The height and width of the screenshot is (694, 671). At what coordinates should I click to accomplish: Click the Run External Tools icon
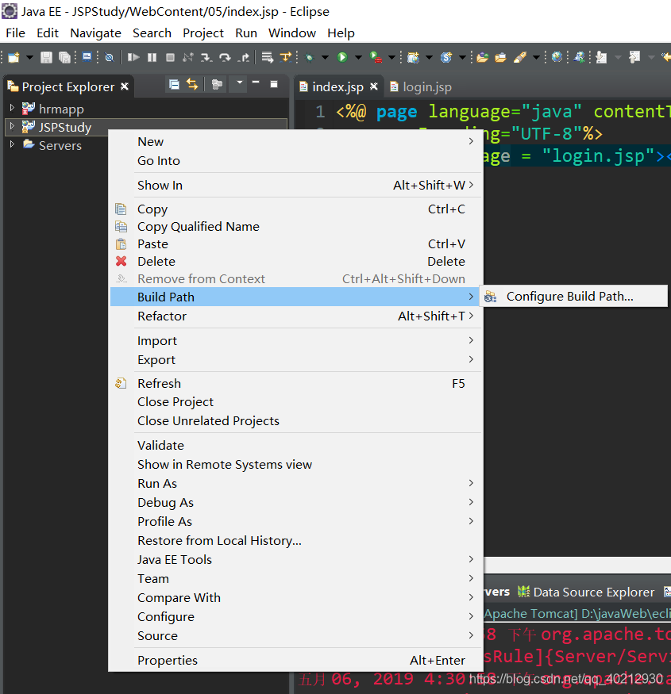376,57
